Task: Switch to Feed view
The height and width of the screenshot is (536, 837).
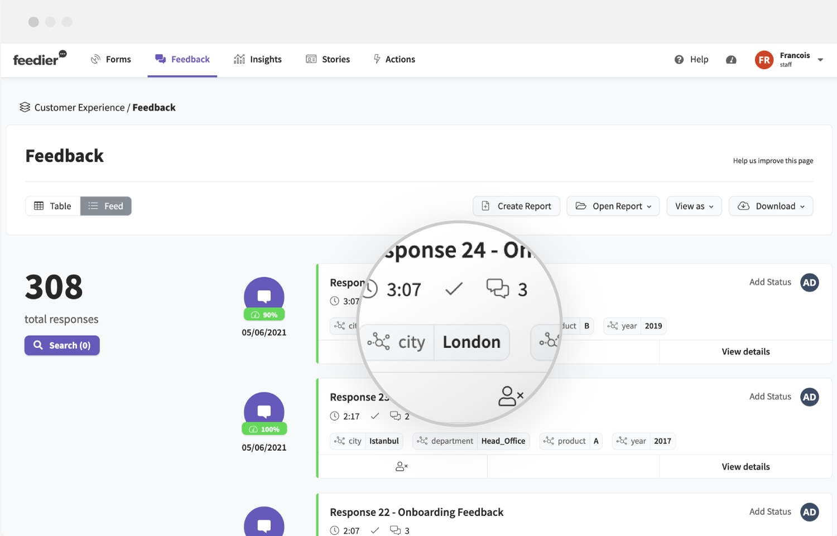Action: (x=106, y=206)
